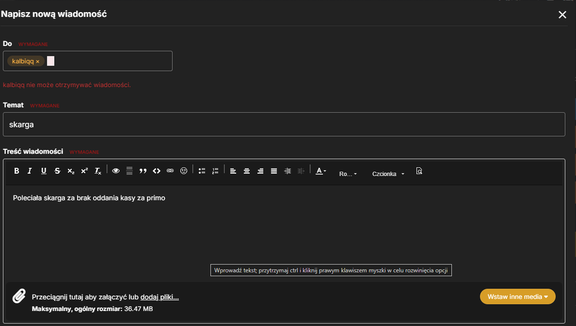The height and width of the screenshot is (326, 576).
Task: Insert a numbered list
Action: point(215,171)
